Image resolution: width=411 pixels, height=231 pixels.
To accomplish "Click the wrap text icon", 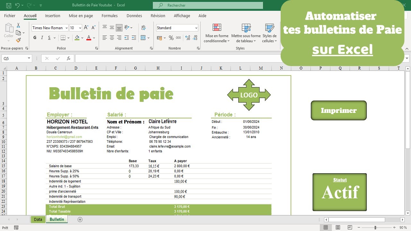I will click(143, 28).
